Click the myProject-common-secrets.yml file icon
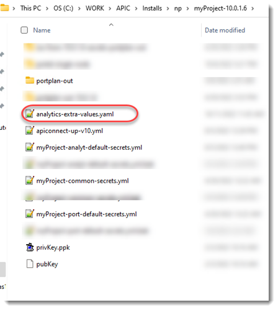 click(30, 180)
